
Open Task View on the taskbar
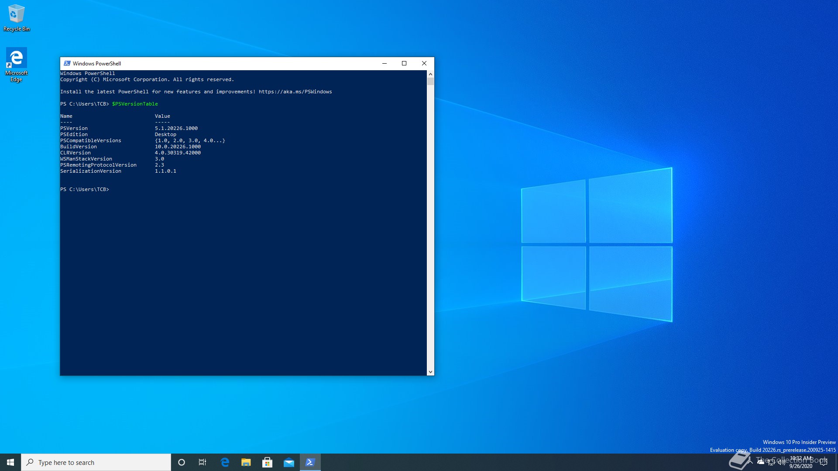(x=203, y=462)
